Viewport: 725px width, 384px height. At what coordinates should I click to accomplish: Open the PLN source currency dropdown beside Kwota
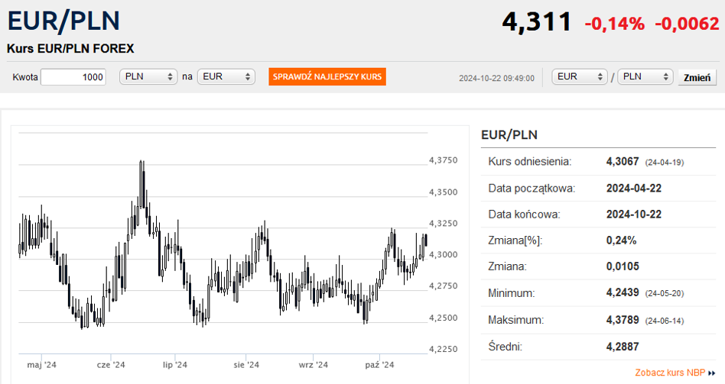point(149,77)
